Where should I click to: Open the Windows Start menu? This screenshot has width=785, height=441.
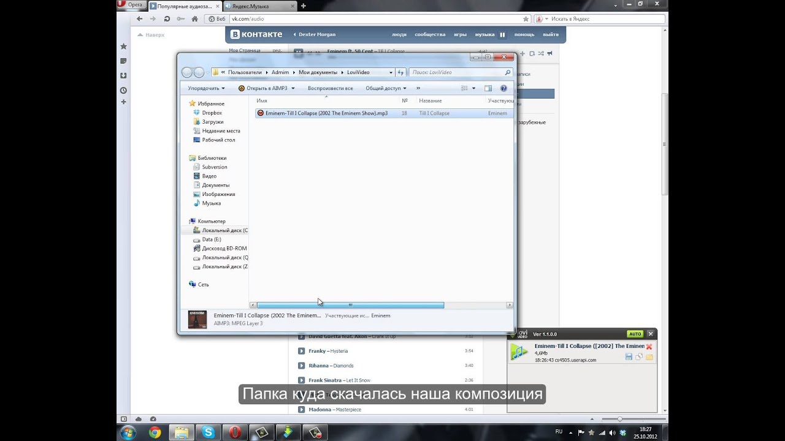tap(128, 432)
